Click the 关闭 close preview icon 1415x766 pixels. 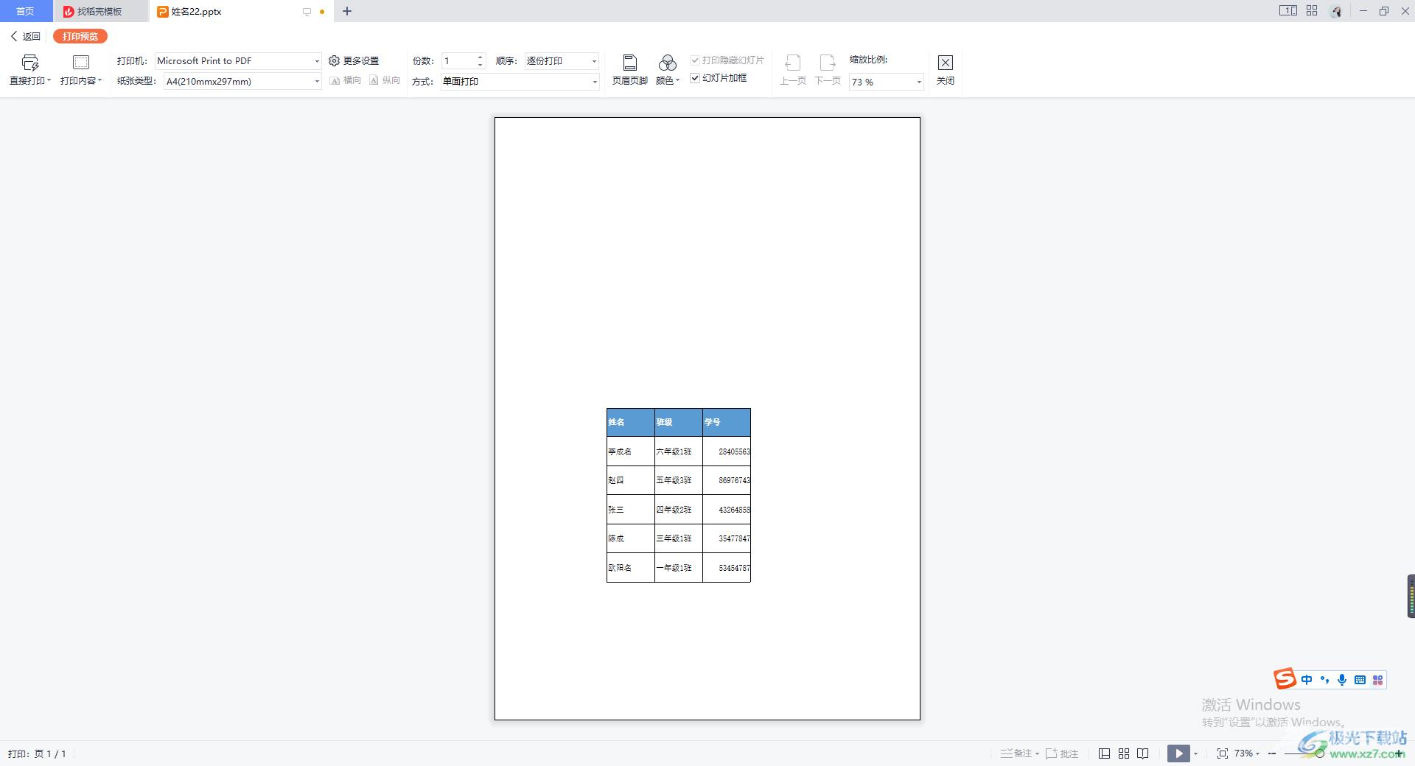click(x=946, y=63)
